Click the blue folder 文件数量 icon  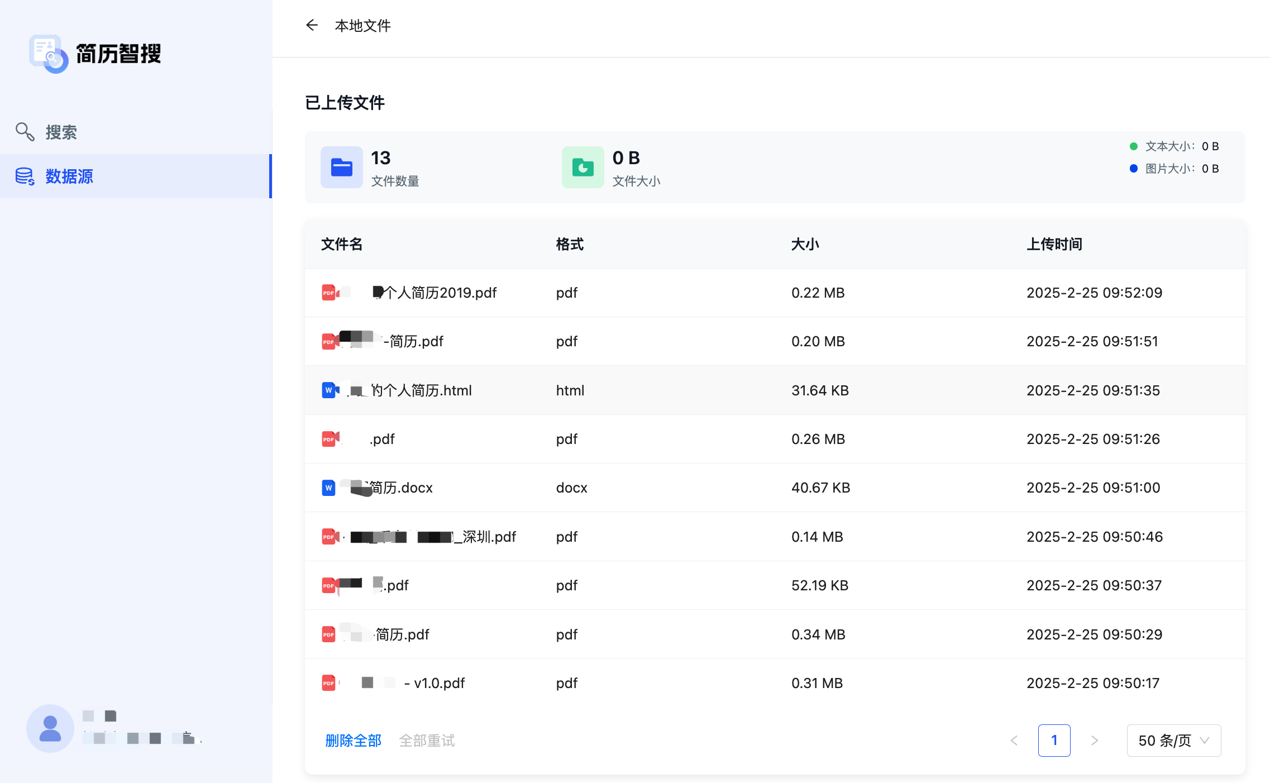[341, 167]
